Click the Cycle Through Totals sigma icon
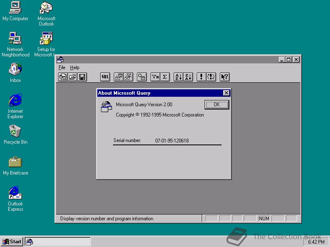 pos(165,77)
